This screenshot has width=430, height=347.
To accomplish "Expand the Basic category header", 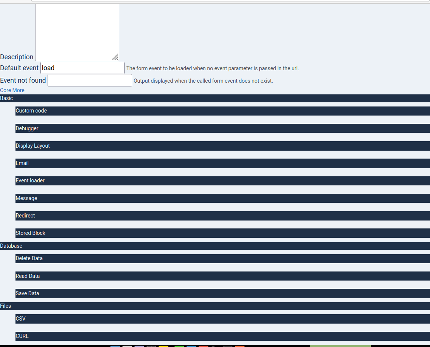I will tap(215, 98).
